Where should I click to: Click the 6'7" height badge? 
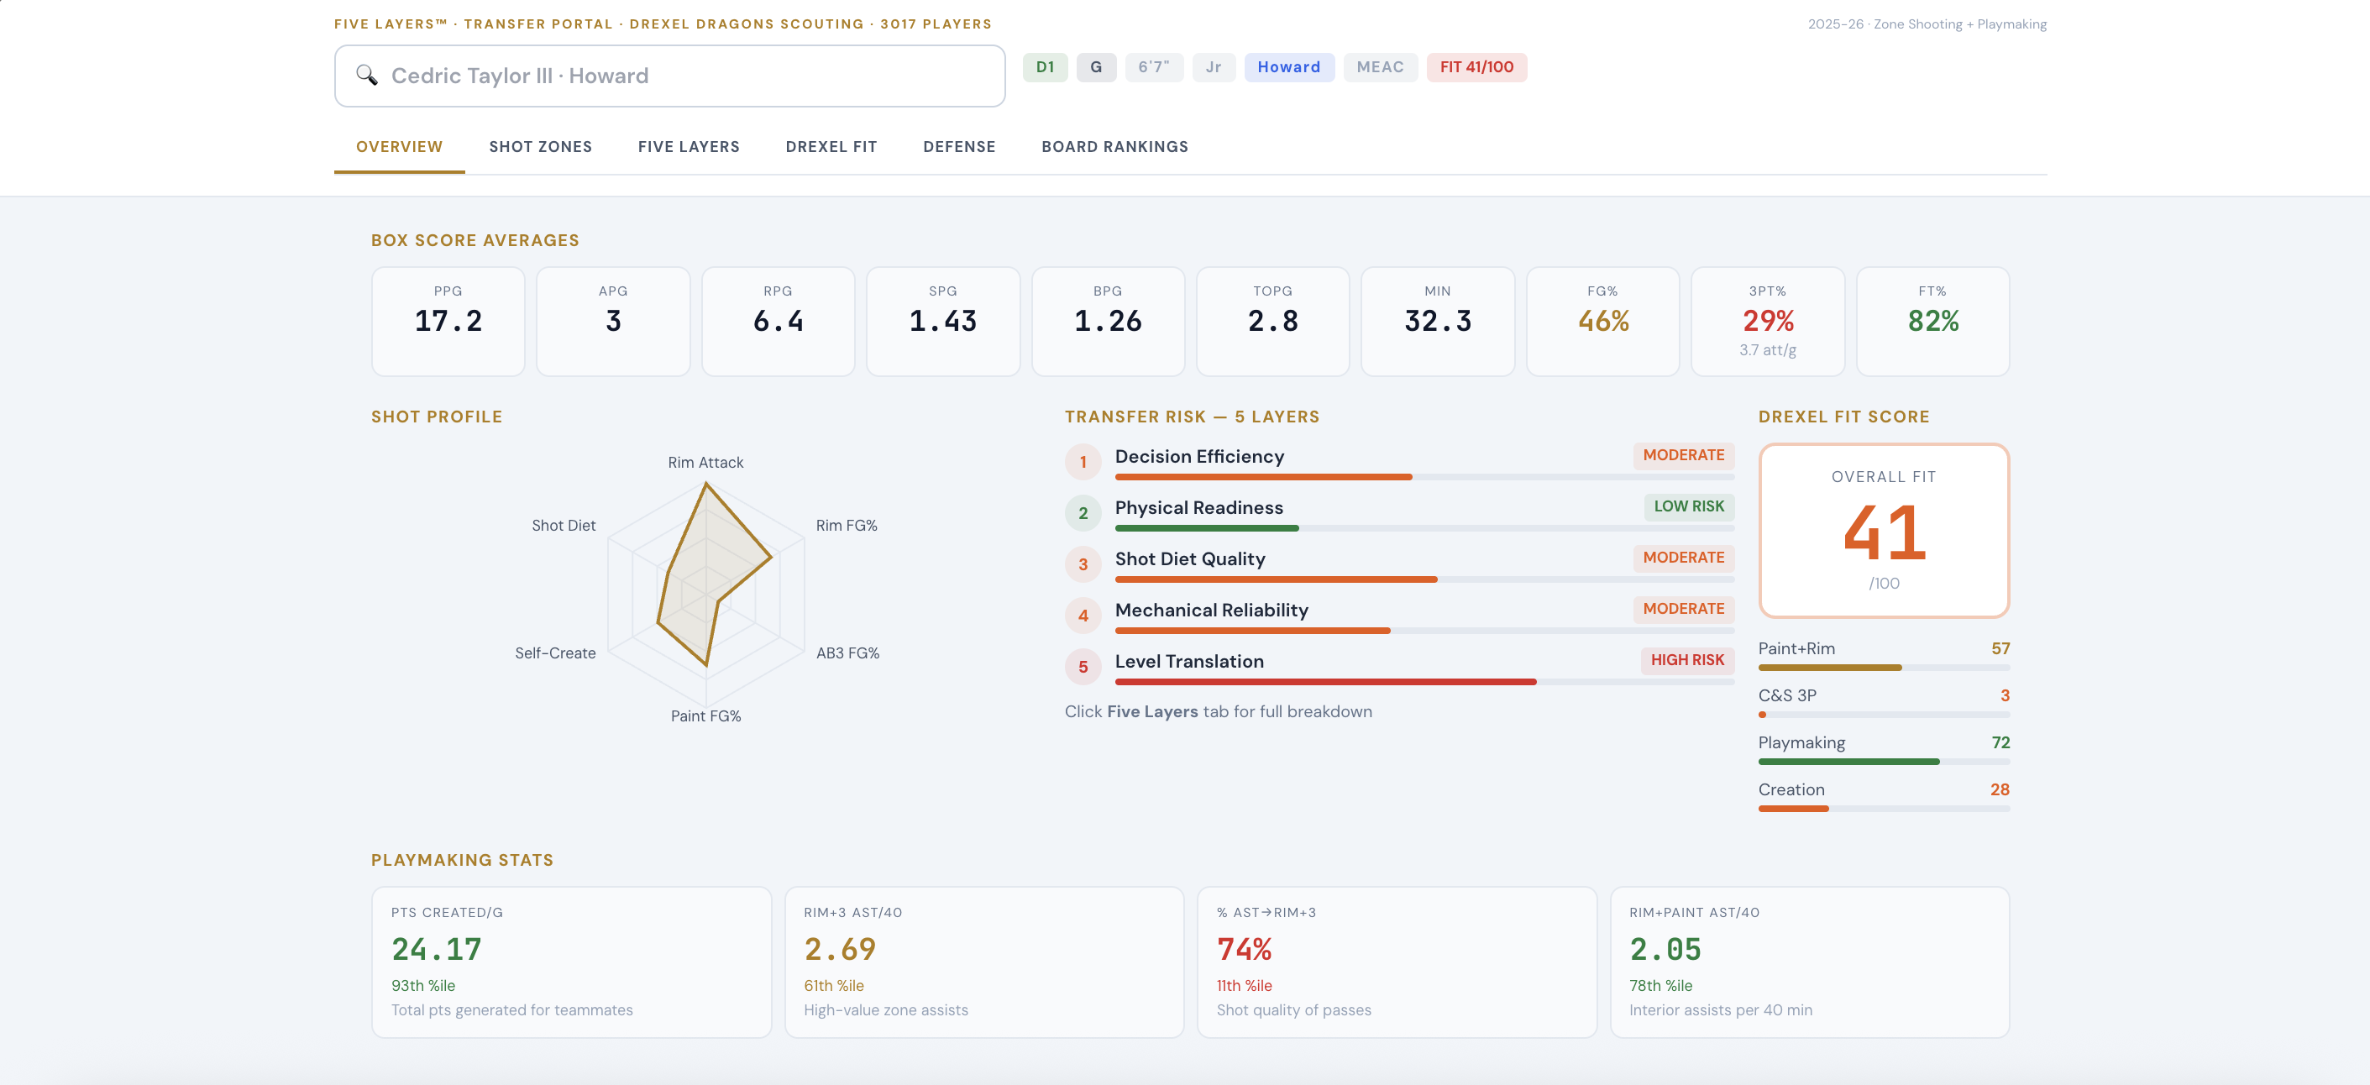tap(1154, 67)
